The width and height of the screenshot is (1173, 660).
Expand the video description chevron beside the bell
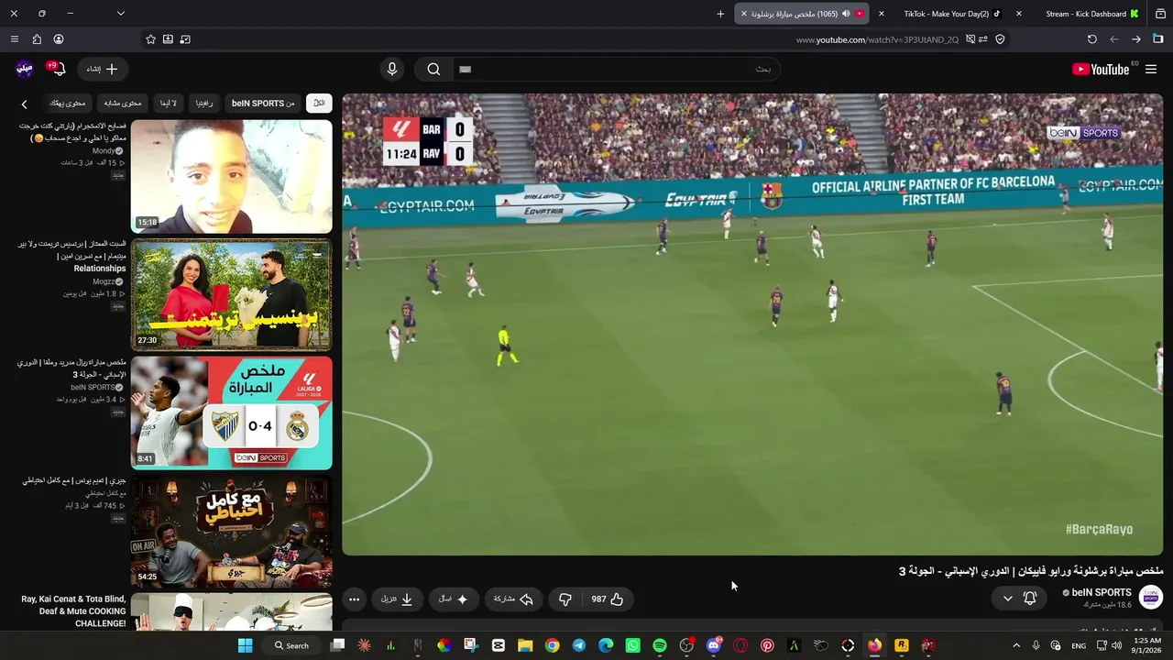click(x=1008, y=599)
